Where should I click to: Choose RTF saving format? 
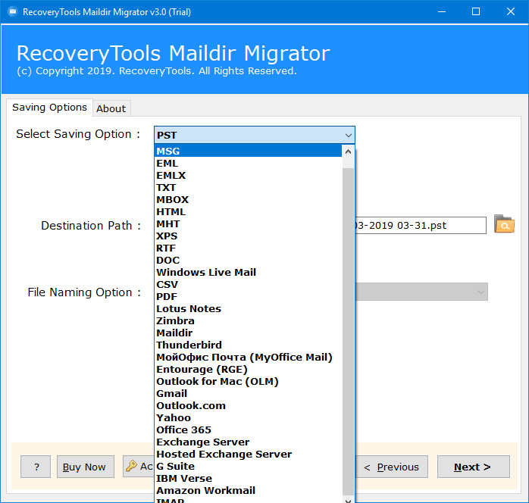click(x=249, y=248)
